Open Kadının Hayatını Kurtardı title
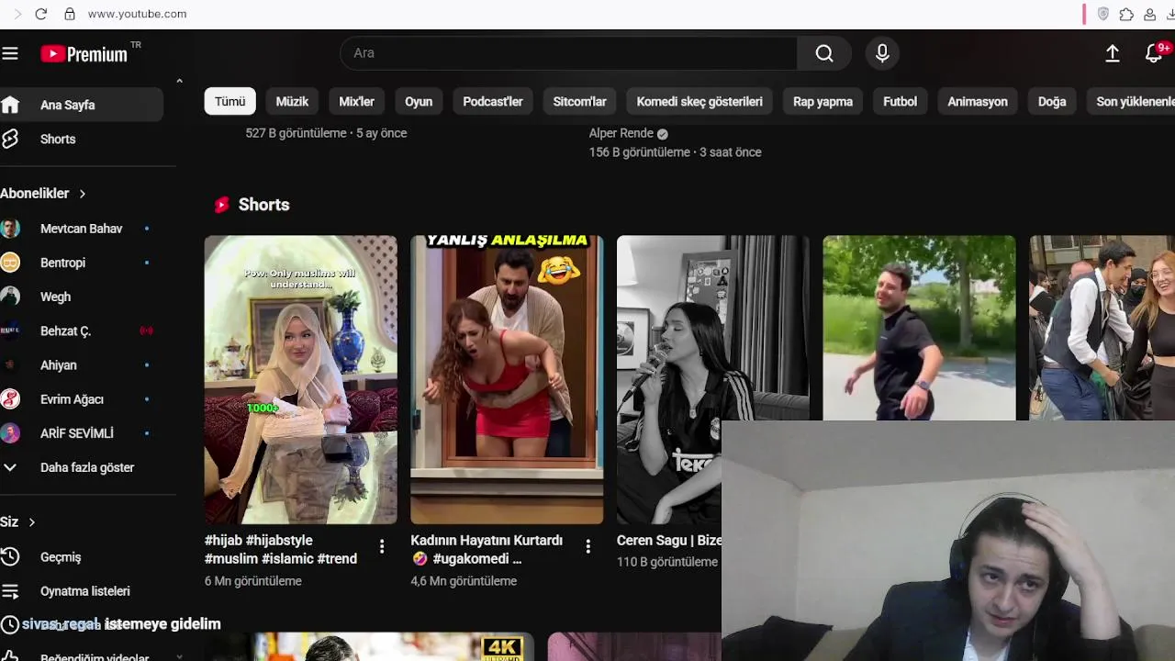Image resolution: width=1175 pixels, height=661 pixels. click(x=487, y=549)
